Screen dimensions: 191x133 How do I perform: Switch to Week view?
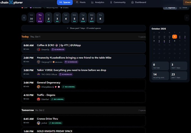pos(183,8)
